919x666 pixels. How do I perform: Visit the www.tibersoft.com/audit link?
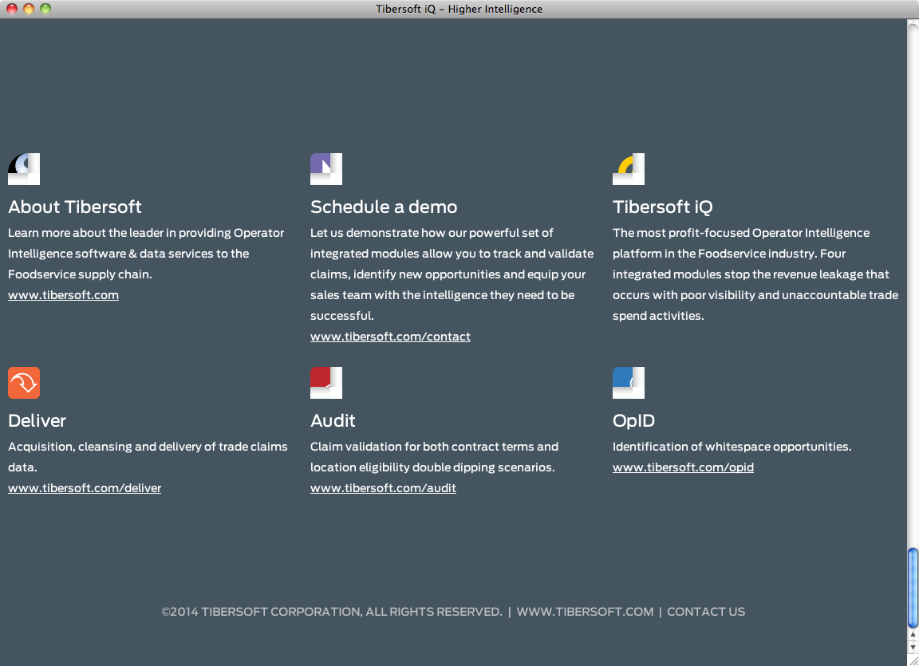pos(383,488)
